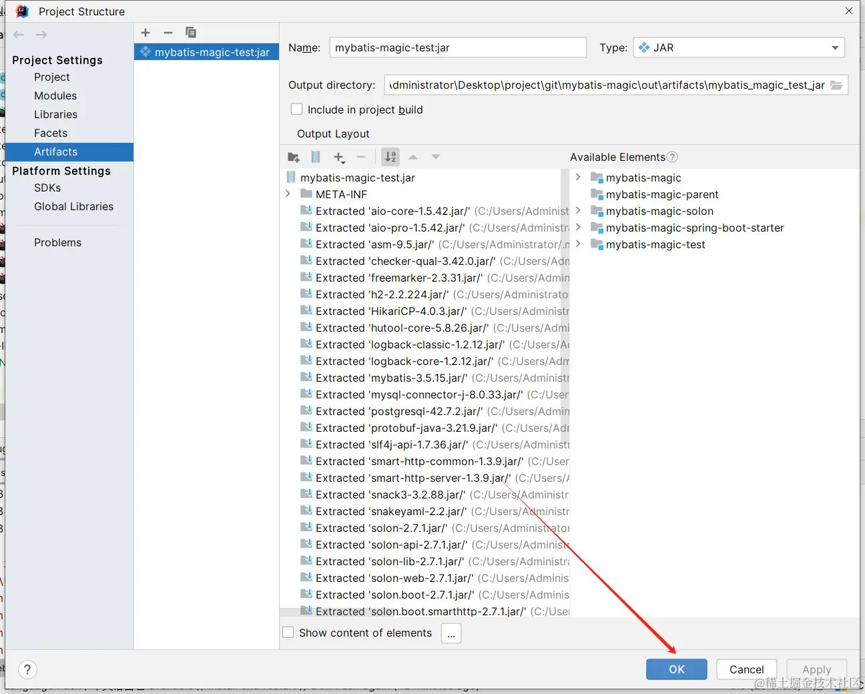Open dialog help question mark button
The image size is (865, 694).
[27, 669]
